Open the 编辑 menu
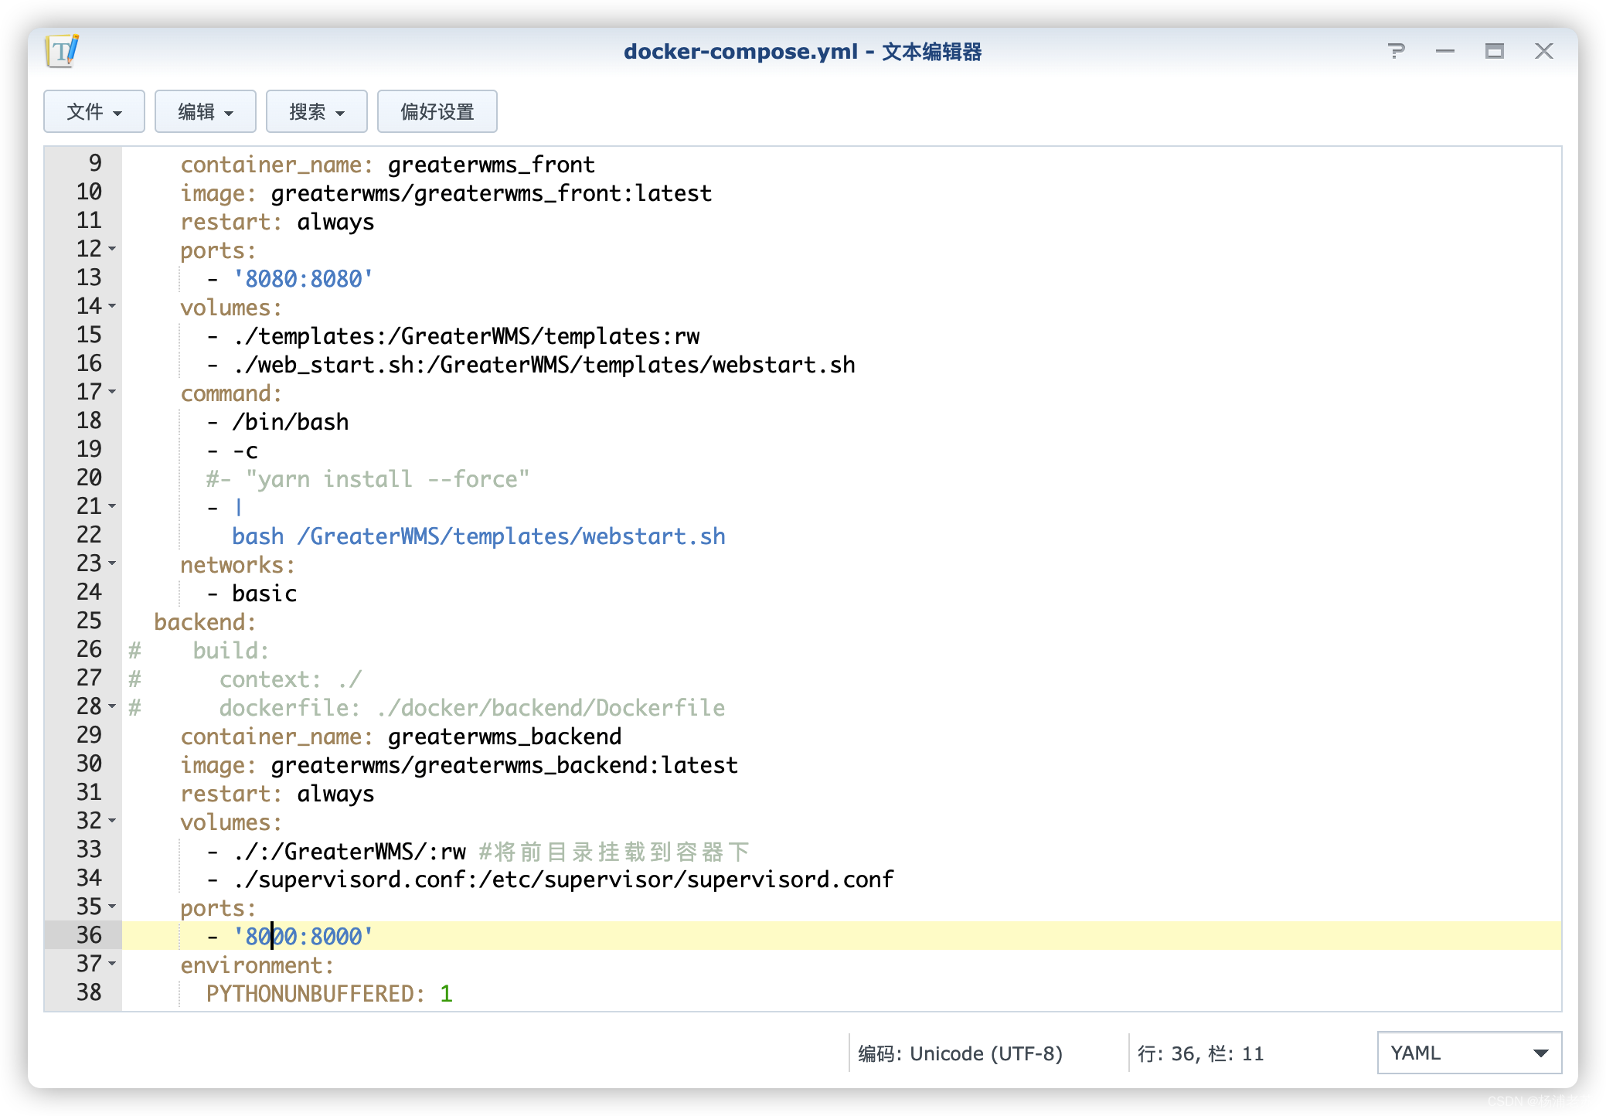 [206, 111]
